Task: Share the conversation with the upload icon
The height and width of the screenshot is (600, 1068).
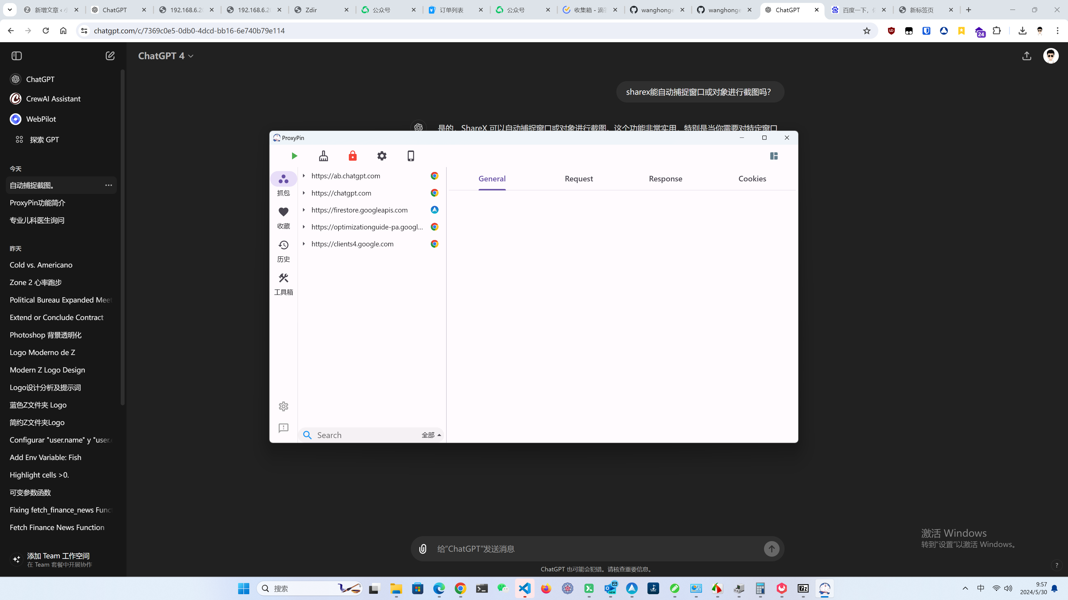Action: click(x=1027, y=56)
